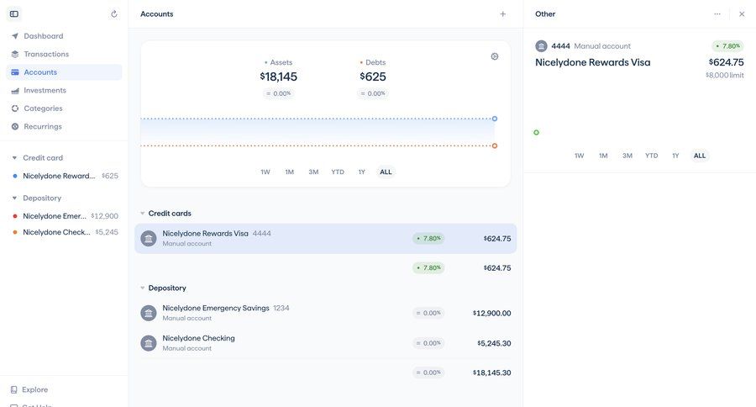Collapse the Credit cards list section

click(142, 214)
